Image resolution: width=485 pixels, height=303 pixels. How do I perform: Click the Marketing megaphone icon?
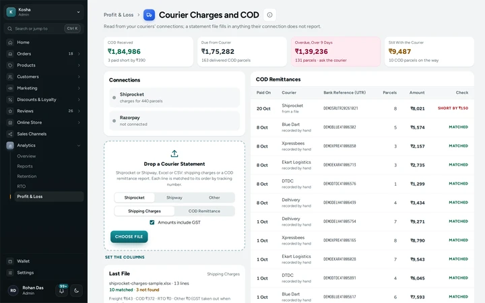pos(10,88)
